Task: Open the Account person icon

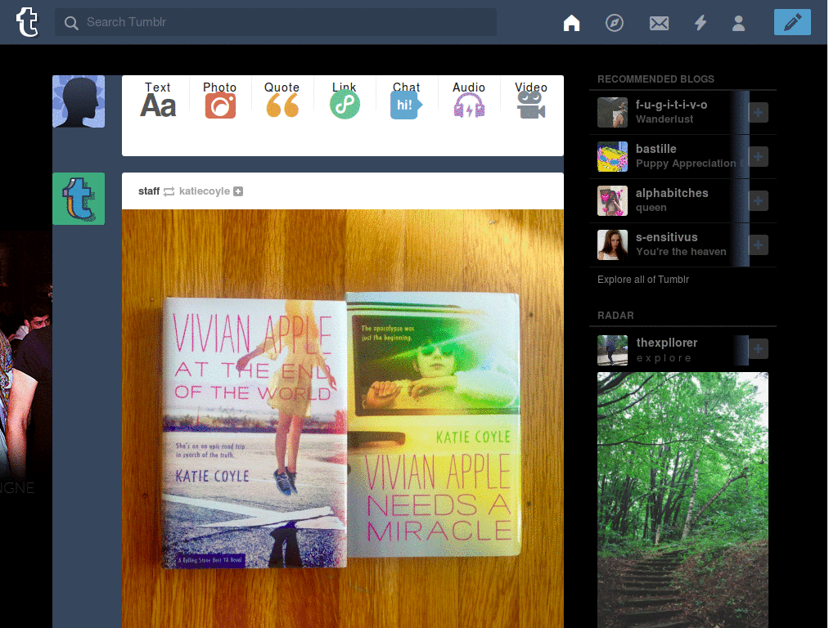Action: click(x=739, y=23)
